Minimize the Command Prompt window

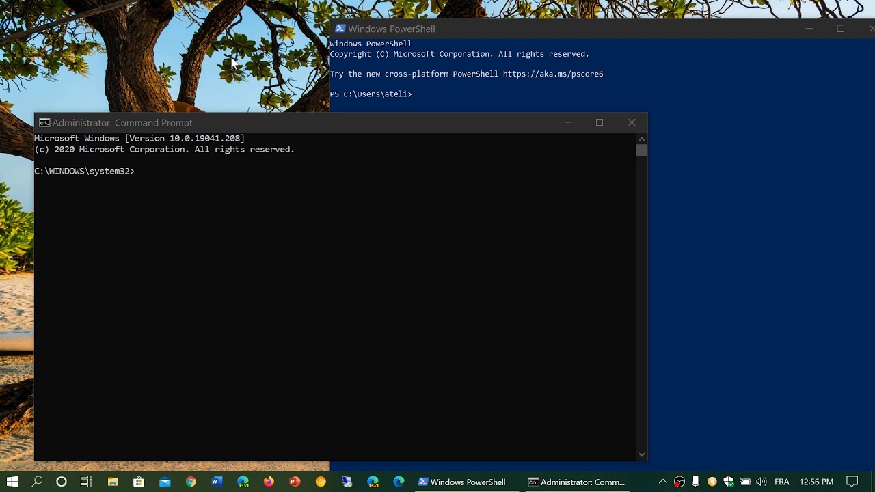[567, 123]
